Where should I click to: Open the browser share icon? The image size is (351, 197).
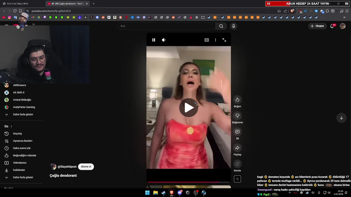click(285, 11)
